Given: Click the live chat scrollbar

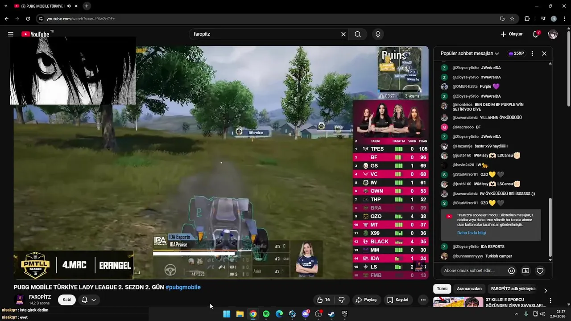Looking at the screenshot, I should pyautogui.click(x=550, y=227).
